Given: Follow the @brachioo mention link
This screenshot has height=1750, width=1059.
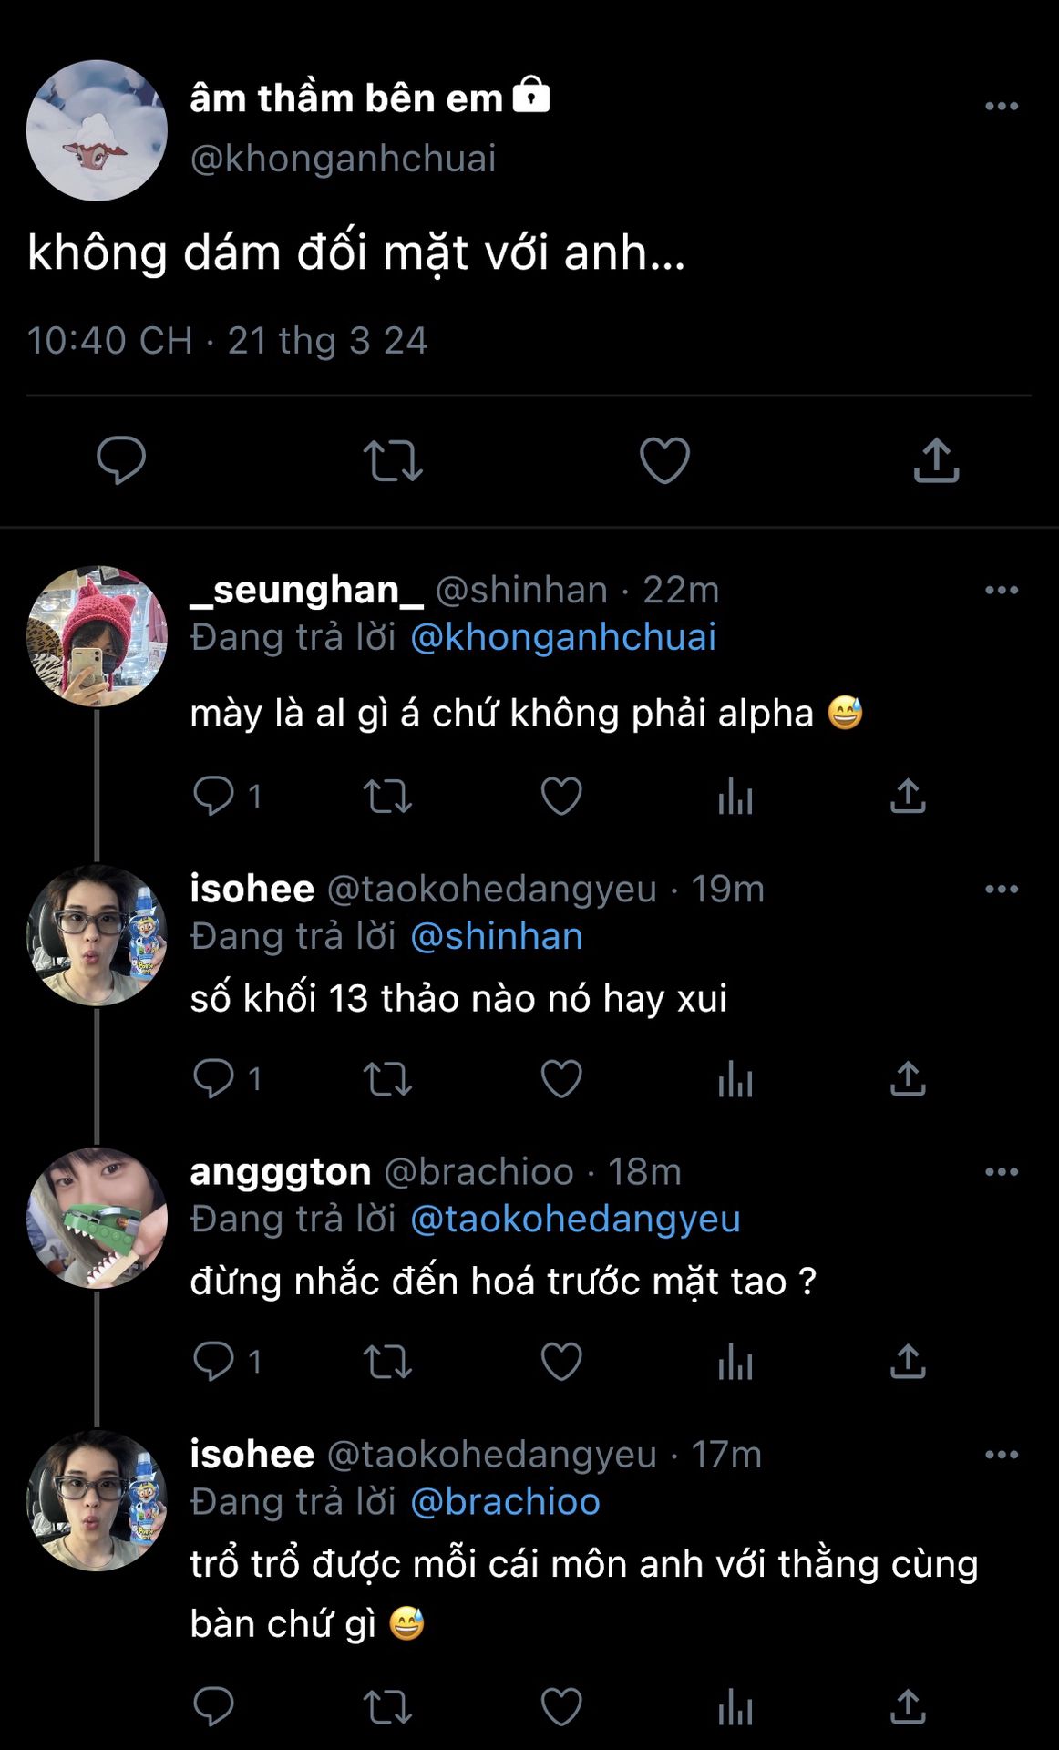Looking at the screenshot, I should [x=505, y=1502].
